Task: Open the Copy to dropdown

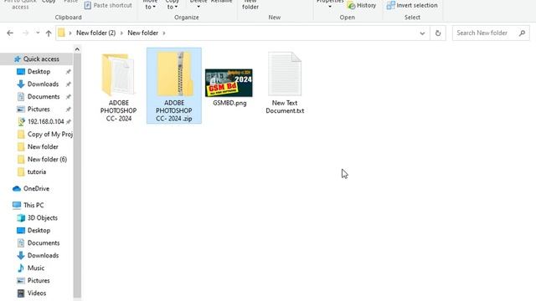Action: [172, 5]
